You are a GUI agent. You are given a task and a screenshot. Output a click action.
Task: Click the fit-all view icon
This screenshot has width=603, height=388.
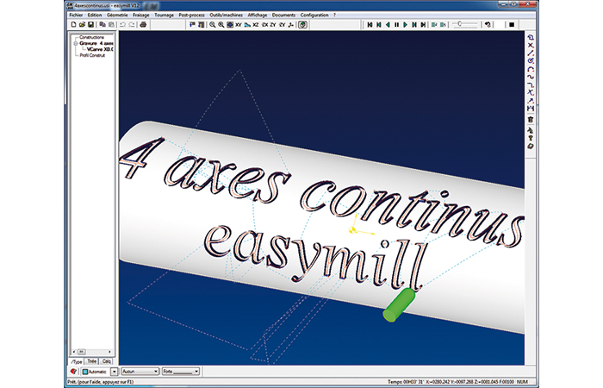coord(230,25)
